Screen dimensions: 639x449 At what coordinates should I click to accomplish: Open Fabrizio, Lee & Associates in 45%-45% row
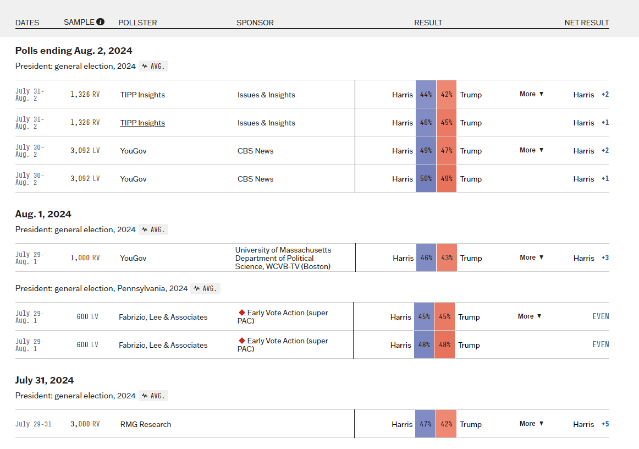coord(163,317)
